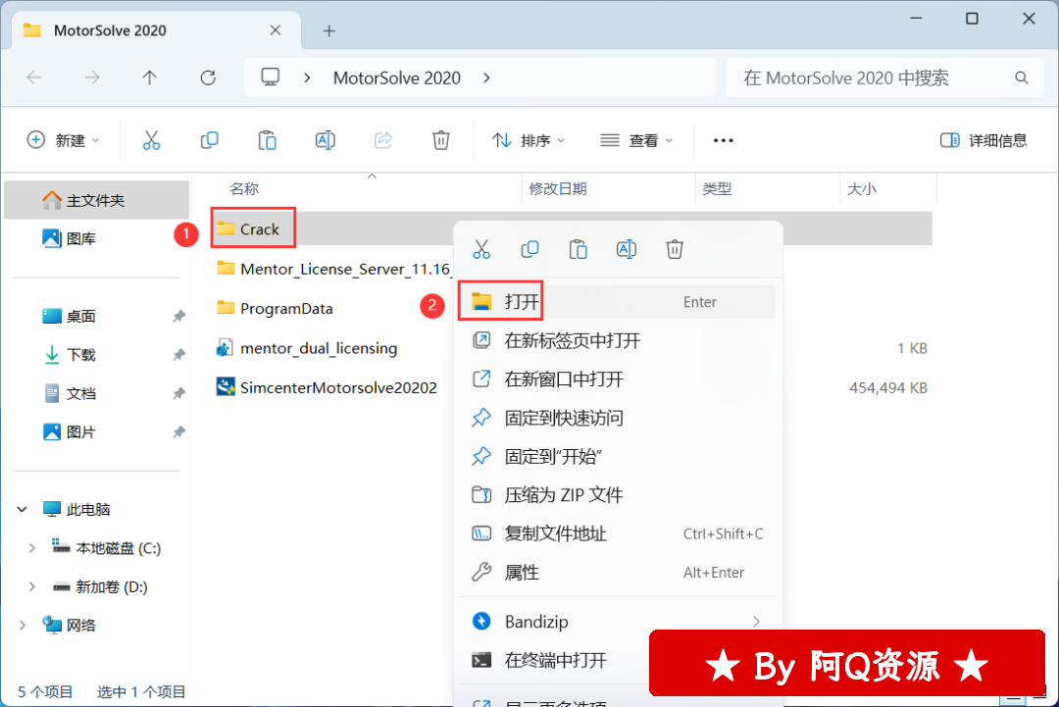Open the 查看 (View) dropdown
The height and width of the screenshot is (707, 1059).
click(x=637, y=140)
